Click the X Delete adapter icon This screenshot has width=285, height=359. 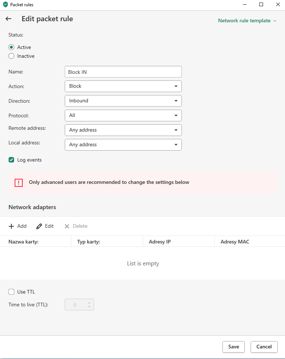tap(67, 226)
